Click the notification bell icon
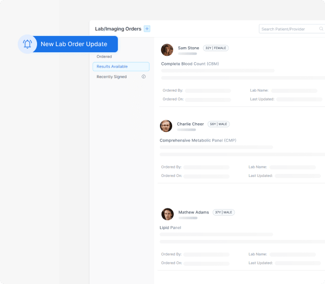325x284 pixels. [27, 44]
